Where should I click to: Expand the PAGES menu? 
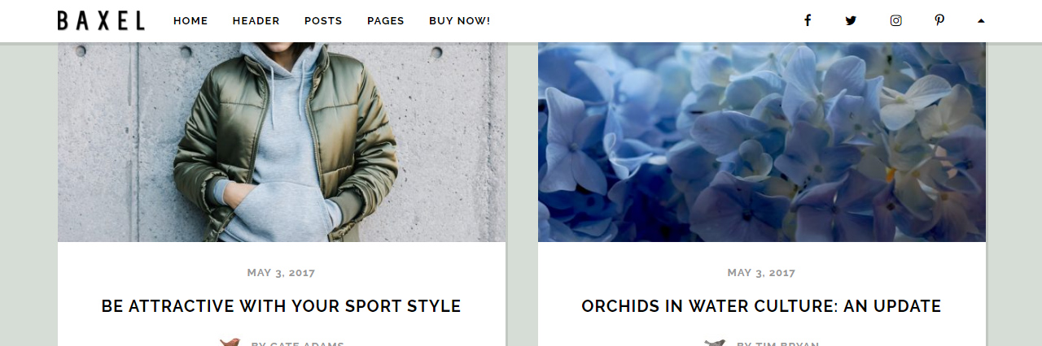[x=386, y=21]
